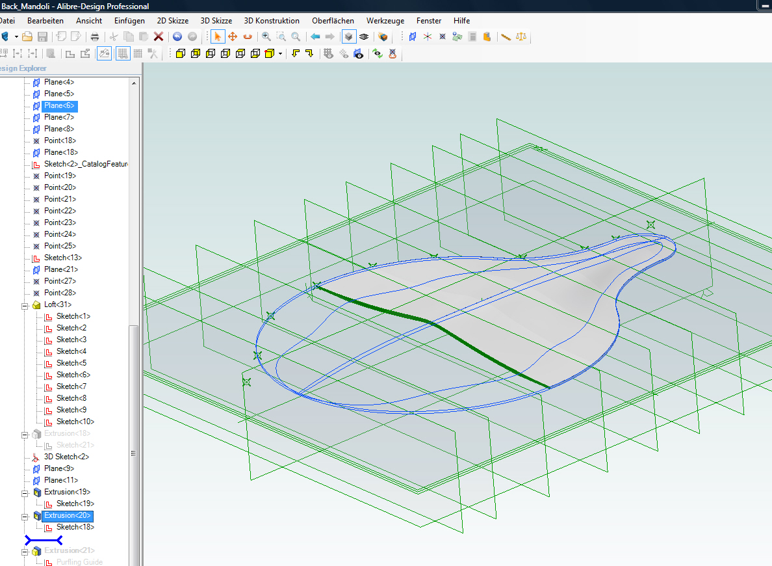Open the Einfügen menu
The image size is (772, 566).
click(x=129, y=21)
